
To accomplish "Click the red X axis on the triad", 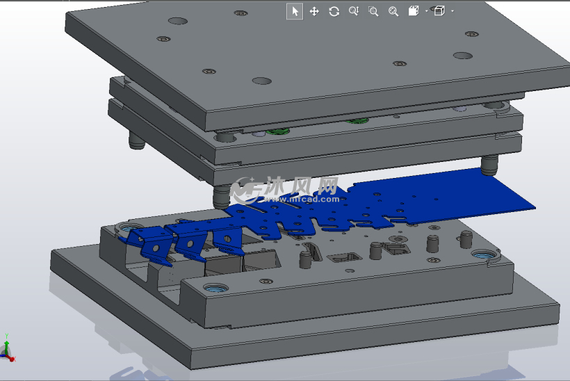I will (x=11, y=358).
